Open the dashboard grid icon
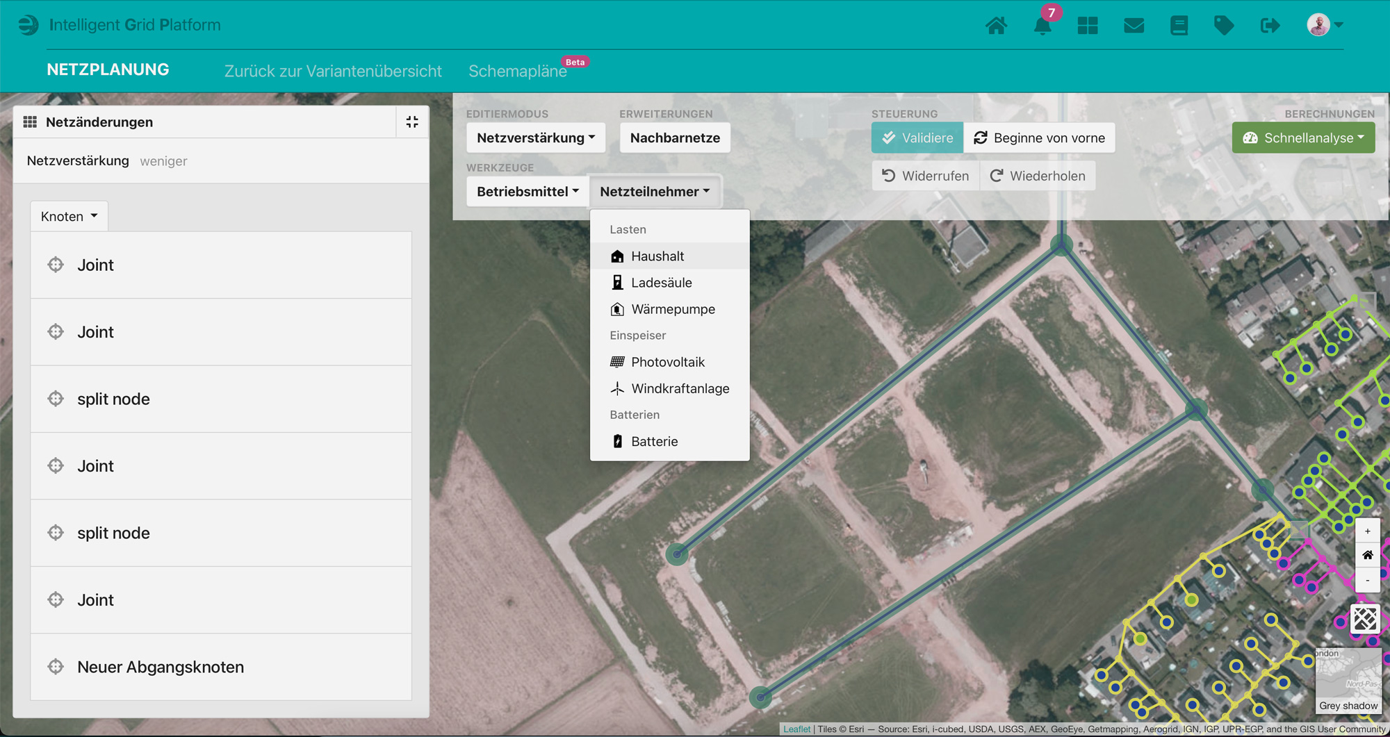Image resolution: width=1390 pixels, height=737 pixels. (1087, 26)
